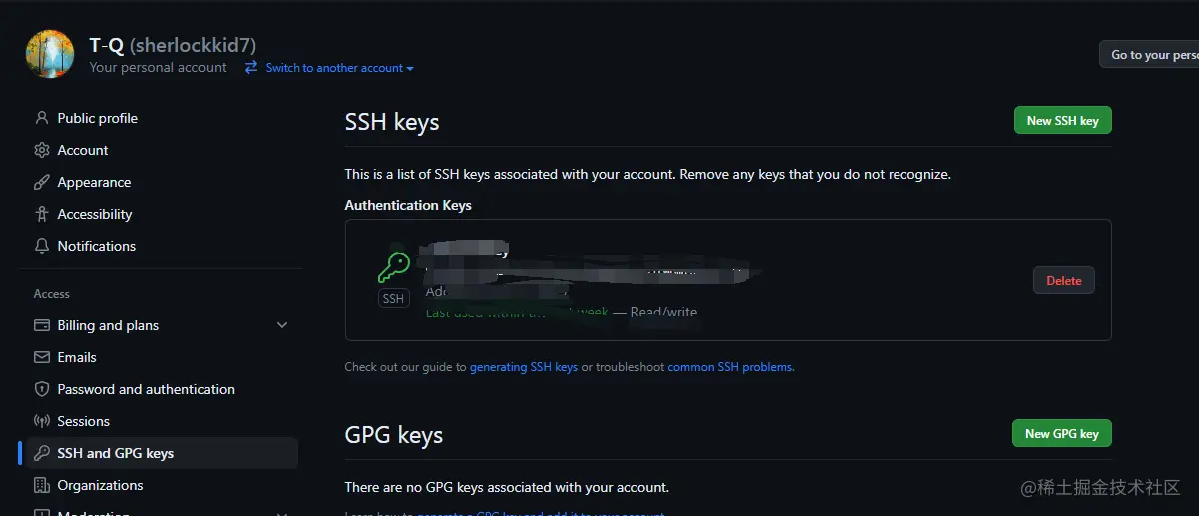Click the Emails envelope icon

[41, 357]
